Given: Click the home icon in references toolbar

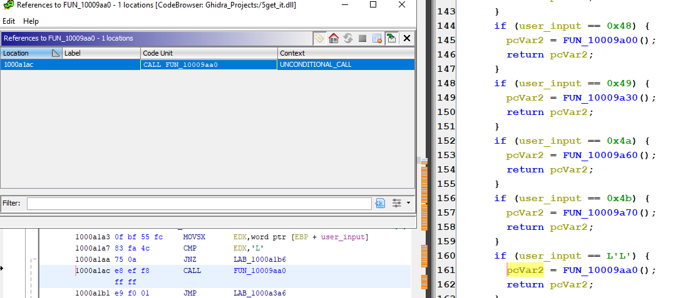Looking at the screenshot, I should (334, 38).
